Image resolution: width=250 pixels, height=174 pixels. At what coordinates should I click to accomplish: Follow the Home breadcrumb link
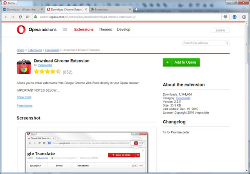(20, 50)
